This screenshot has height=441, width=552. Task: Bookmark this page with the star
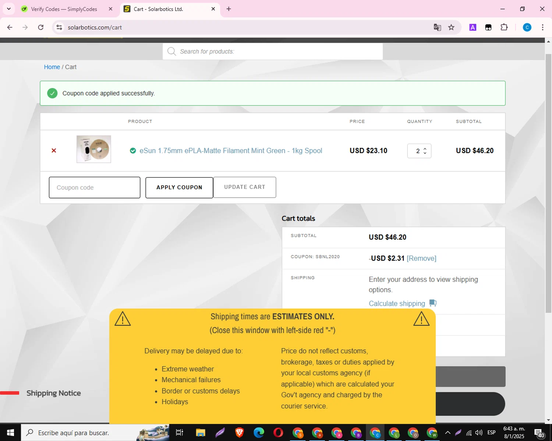[451, 27]
